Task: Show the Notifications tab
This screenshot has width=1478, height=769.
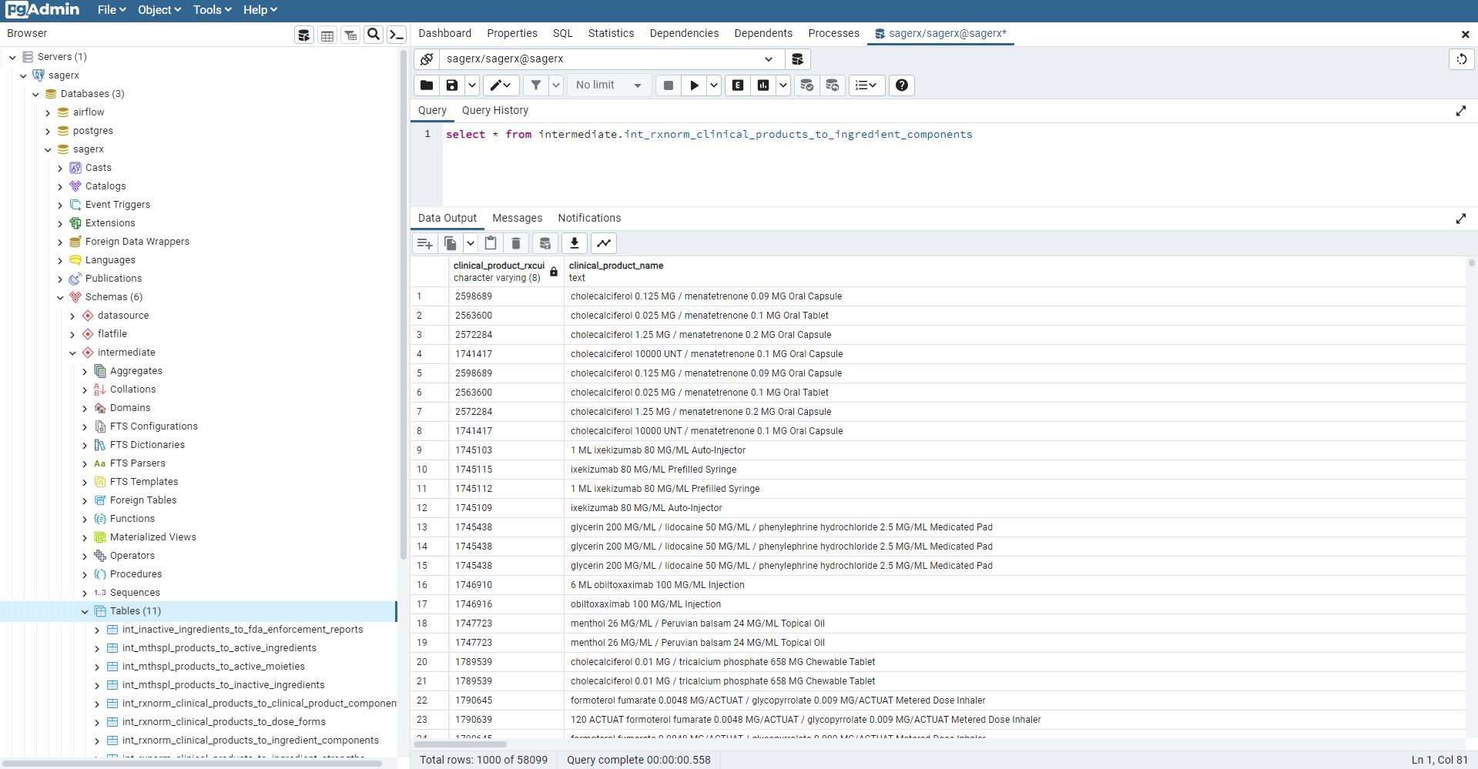Action: tap(589, 219)
